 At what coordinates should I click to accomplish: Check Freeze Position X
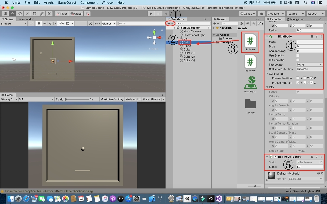tap(298, 78)
